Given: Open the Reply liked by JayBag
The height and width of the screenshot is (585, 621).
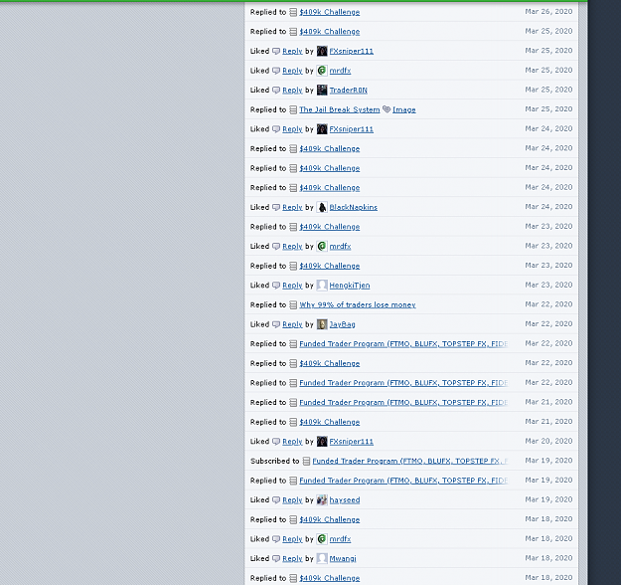Looking at the screenshot, I should coord(292,324).
